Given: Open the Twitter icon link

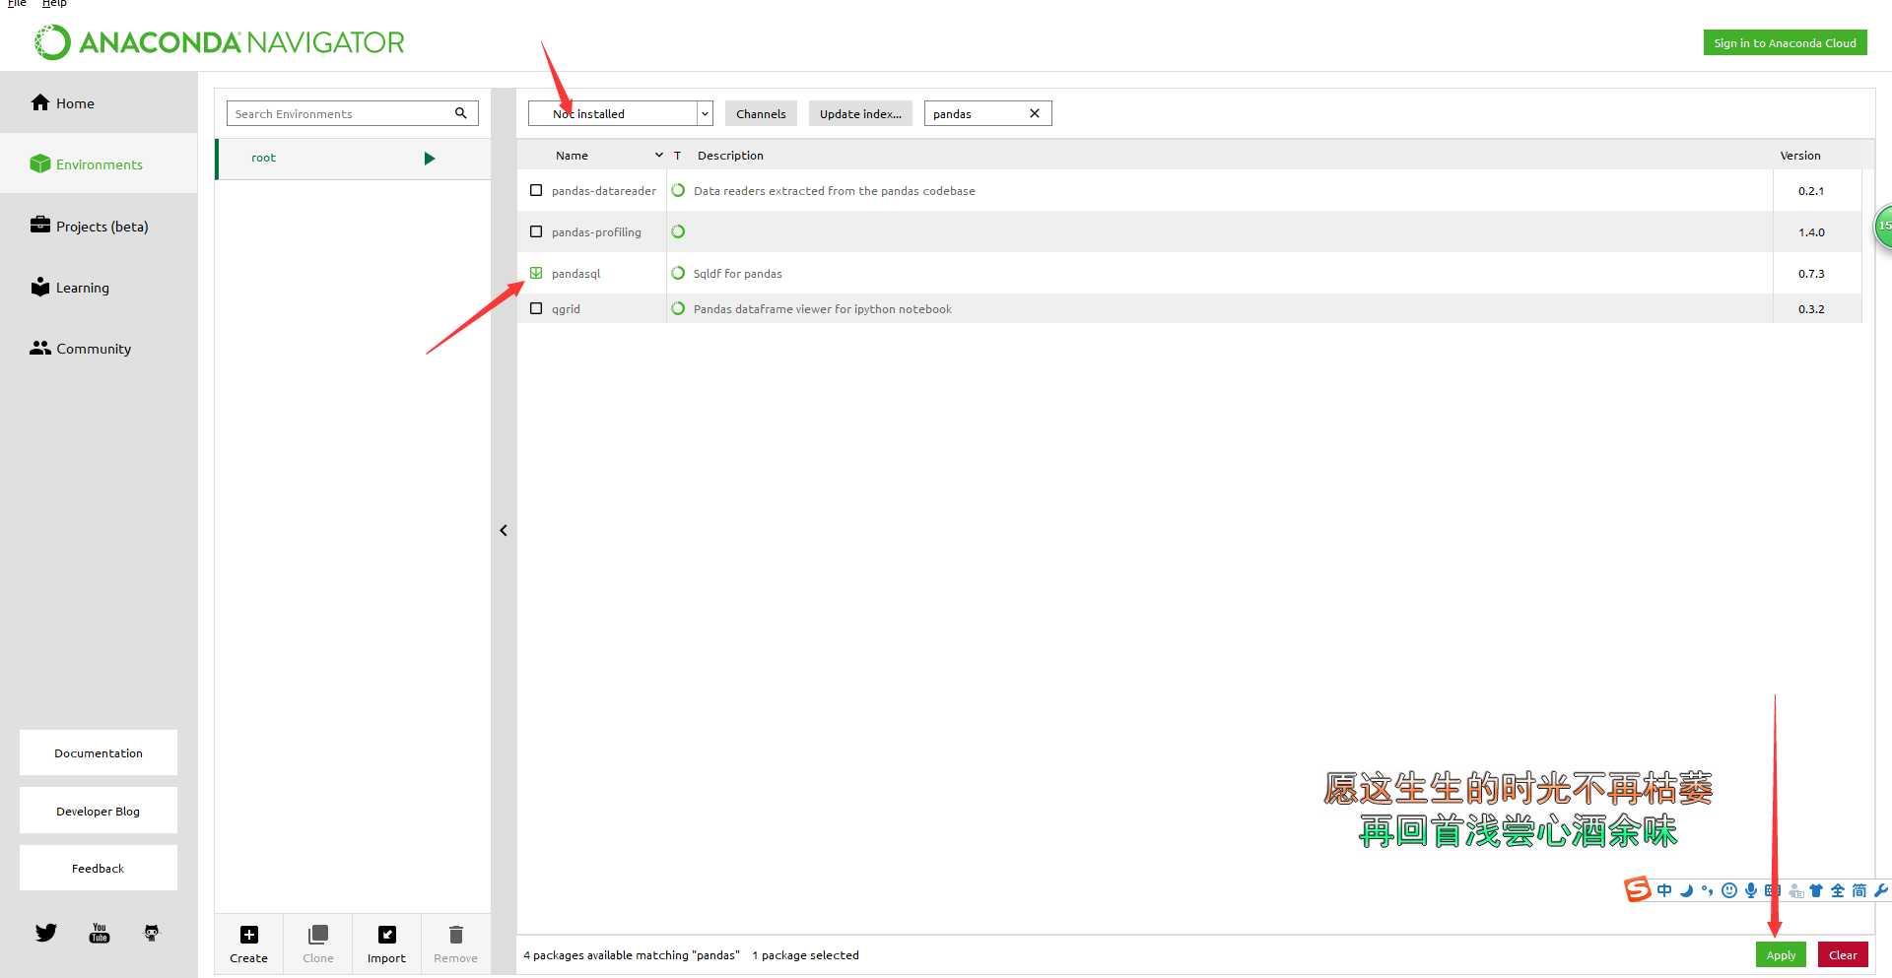Looking at the screenshot, I should click(46, 932).
